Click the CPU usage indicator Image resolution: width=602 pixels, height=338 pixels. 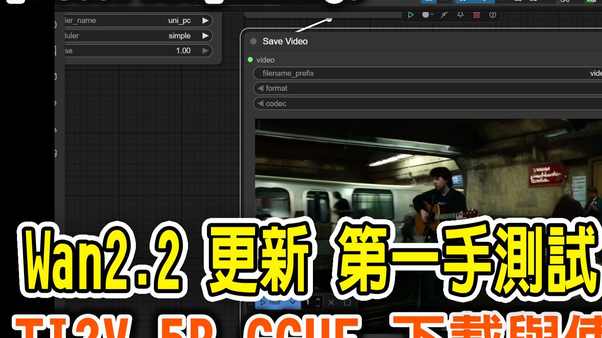tap(565, 1)
